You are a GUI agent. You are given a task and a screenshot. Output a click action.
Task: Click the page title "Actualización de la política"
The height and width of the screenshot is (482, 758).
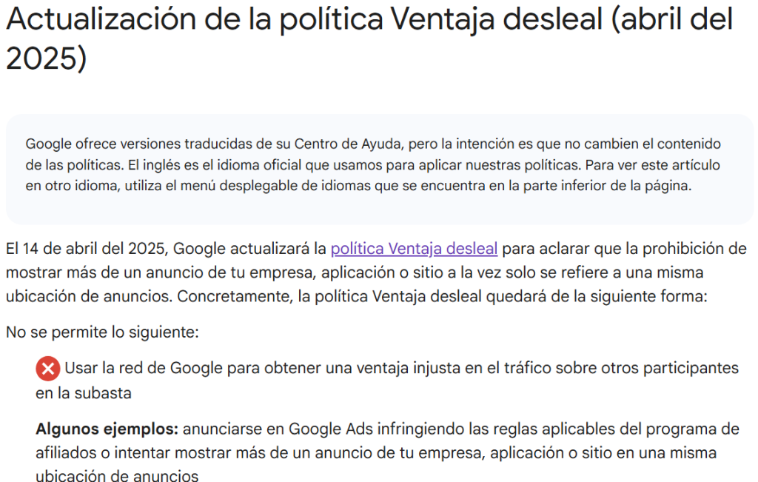194,21
